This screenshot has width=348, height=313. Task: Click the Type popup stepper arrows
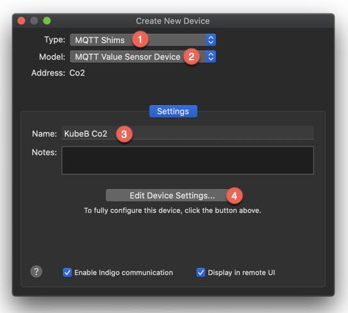tap(211, 40)
